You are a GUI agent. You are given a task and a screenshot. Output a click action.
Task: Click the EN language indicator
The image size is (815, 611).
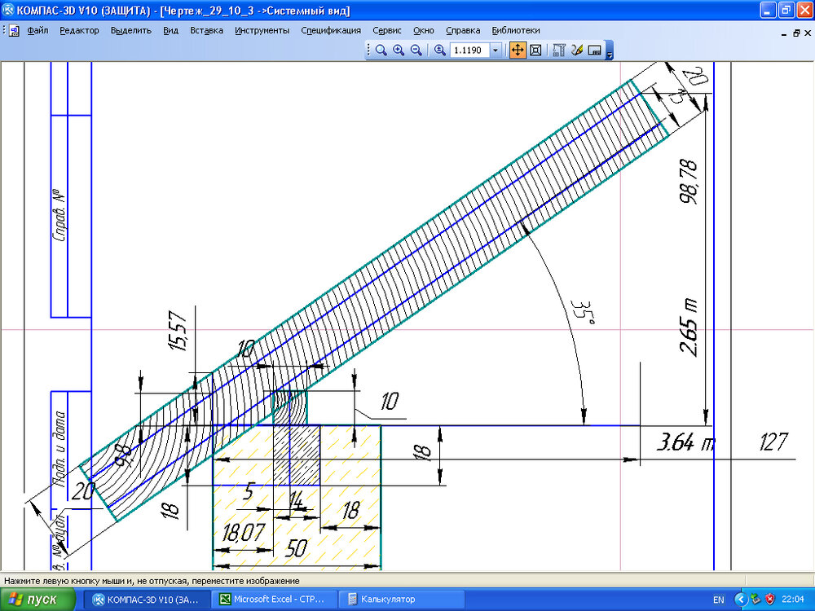pyautogui.click(x=718, y=600)
